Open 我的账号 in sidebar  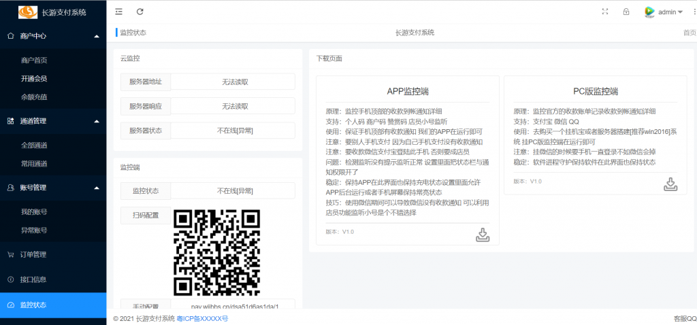point(34,211)
